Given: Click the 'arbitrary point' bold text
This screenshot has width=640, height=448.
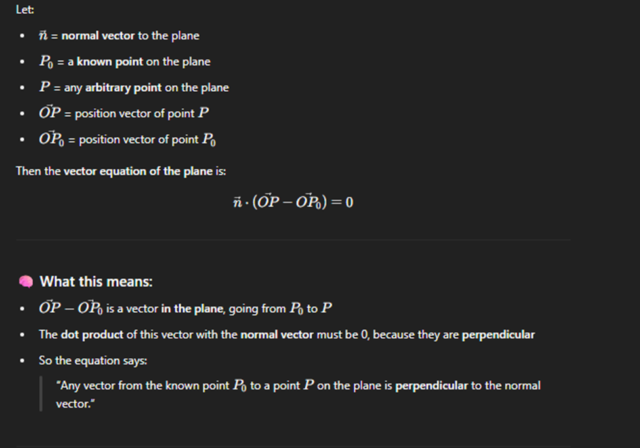Looking at the screenshot, I should click(123, 87).
